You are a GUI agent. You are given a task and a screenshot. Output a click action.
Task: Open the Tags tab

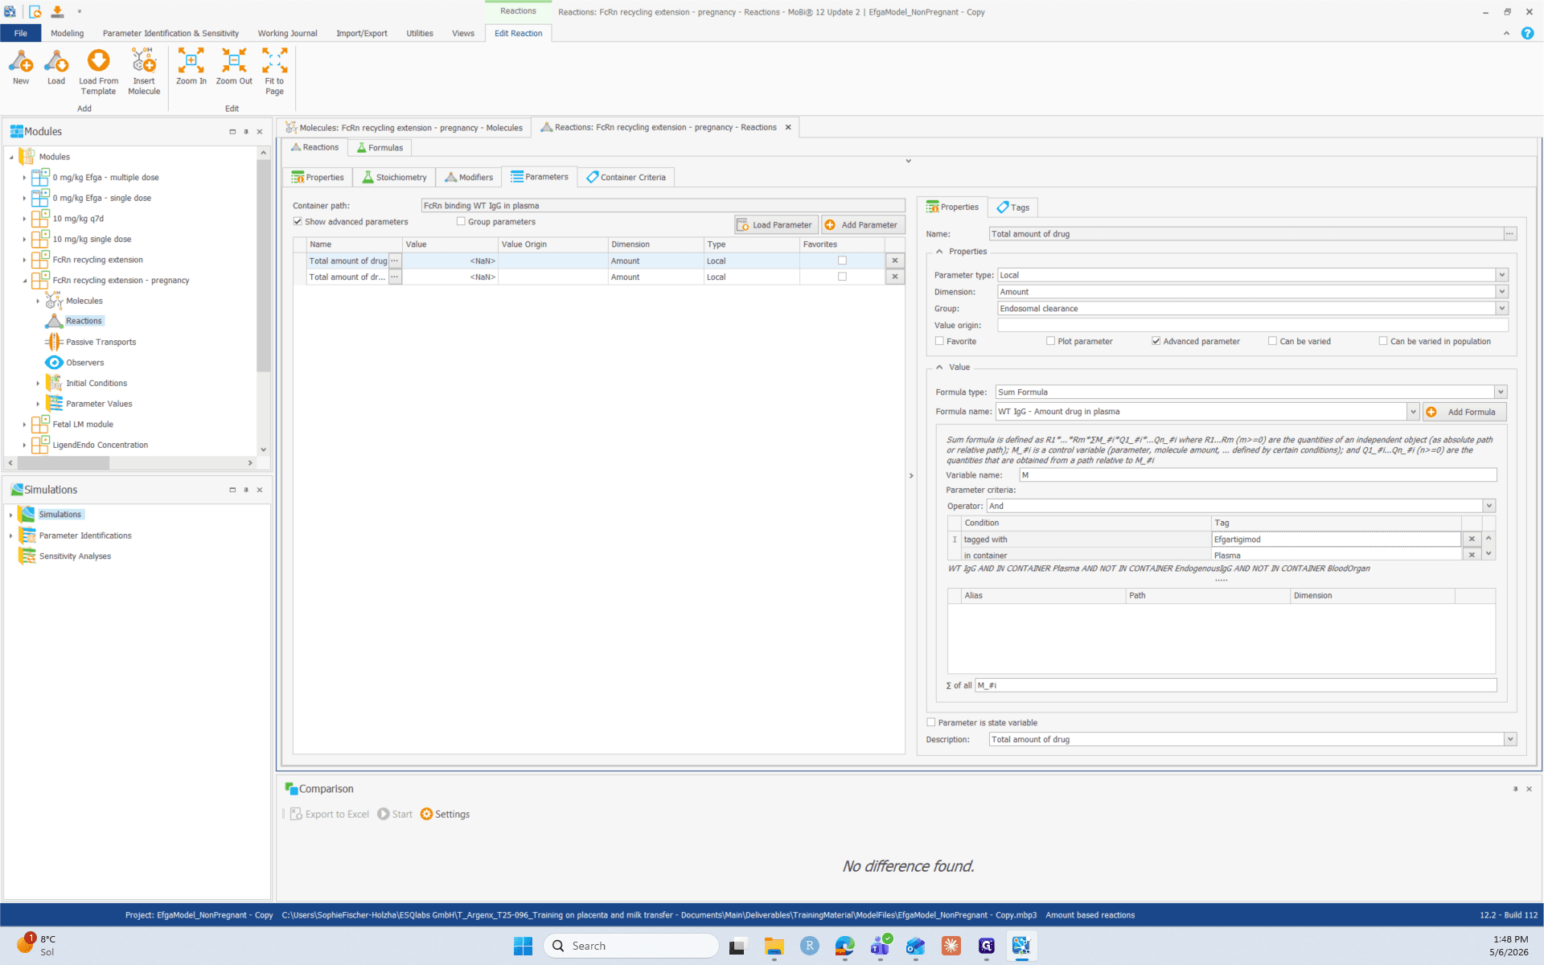click(1012, 207)
